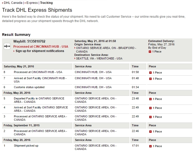Click the plus icon for the 22:46 Processed at Ontario row

[x=151, y=131]
